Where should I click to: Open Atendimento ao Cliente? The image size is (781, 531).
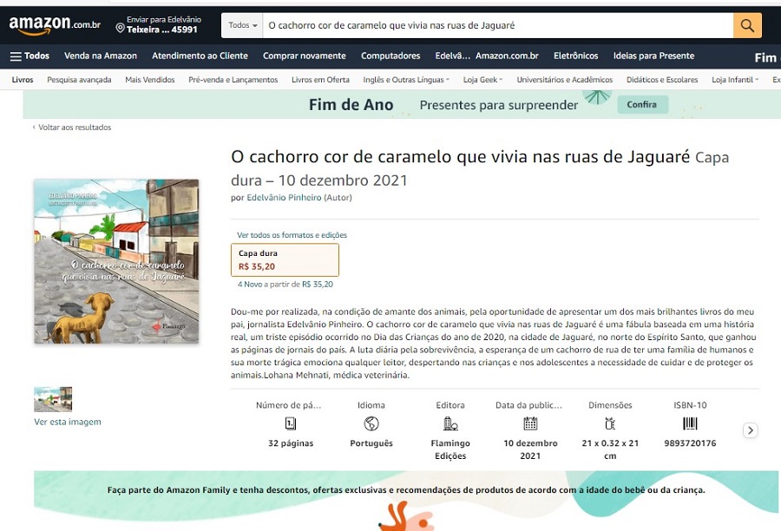point(200,56)
